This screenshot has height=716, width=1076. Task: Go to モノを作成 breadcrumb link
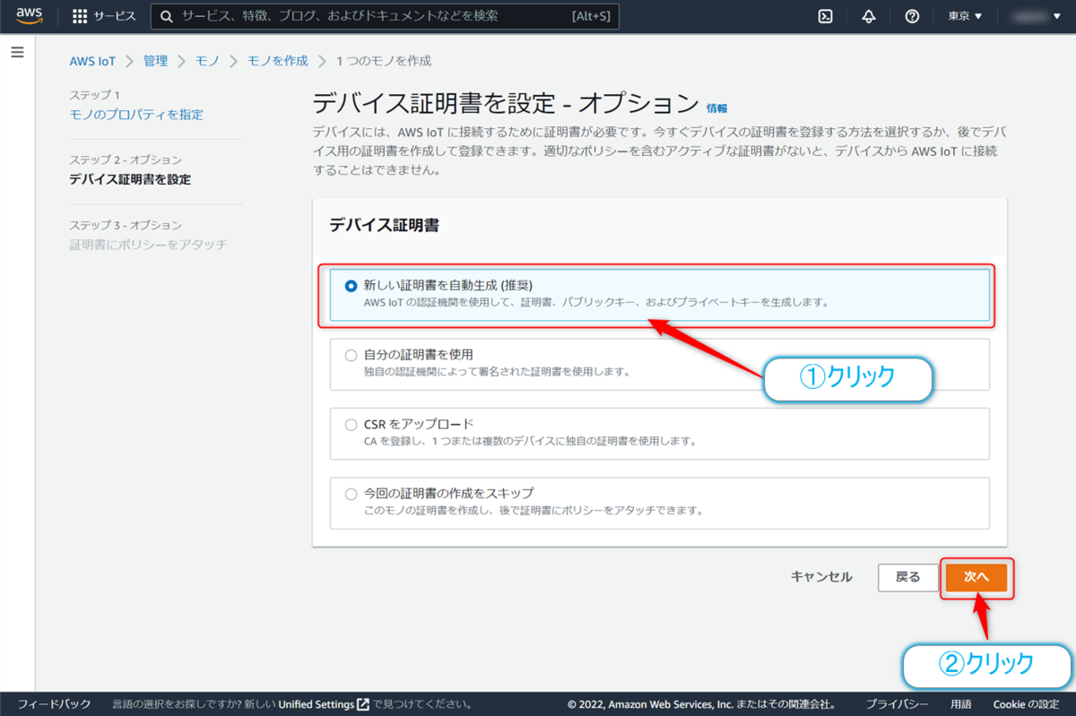point(277,61)
